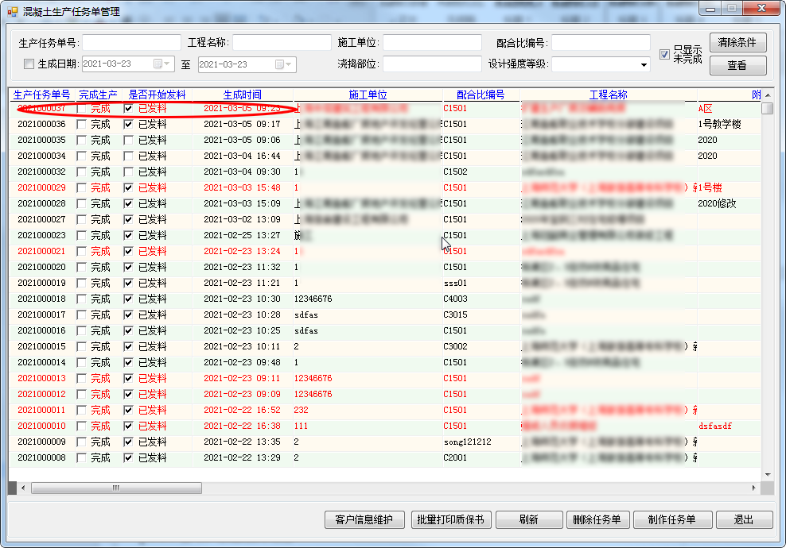Sort by 生成时间 column header
786x548 pixels.
(242, 95)
